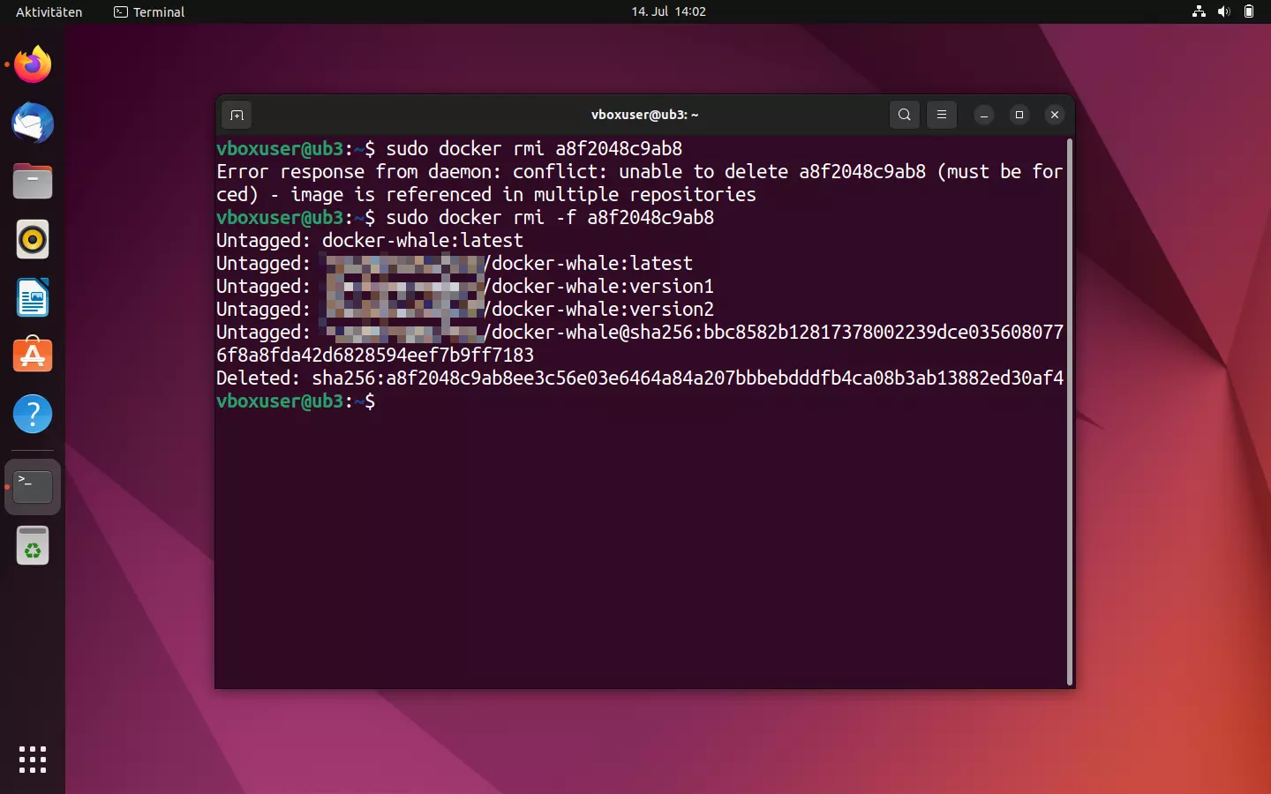The width and height of the screenshot is (1271, 794).
Task: Open the terminal hamburger menu
Action: coord(942,115)
